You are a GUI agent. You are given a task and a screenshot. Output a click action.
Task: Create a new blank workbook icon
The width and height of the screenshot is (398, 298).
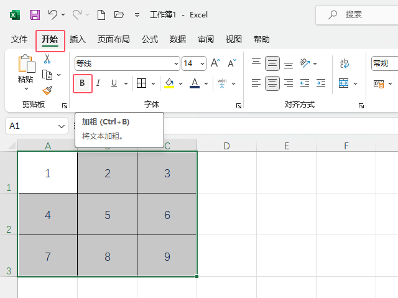(101, 15)
